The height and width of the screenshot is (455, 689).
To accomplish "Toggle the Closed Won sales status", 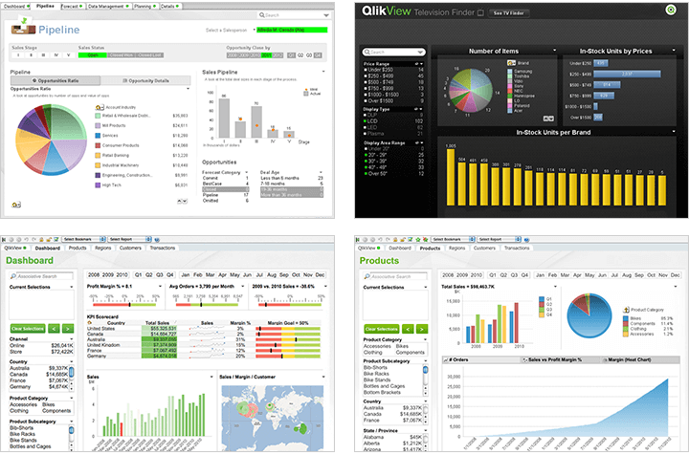I will pos(122,55).
